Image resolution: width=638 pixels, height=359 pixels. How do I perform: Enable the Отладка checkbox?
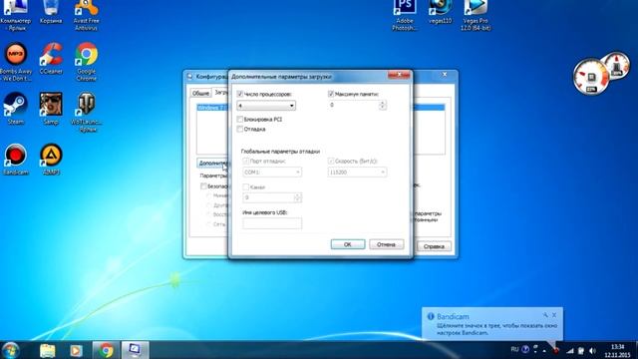pos(240,129)
